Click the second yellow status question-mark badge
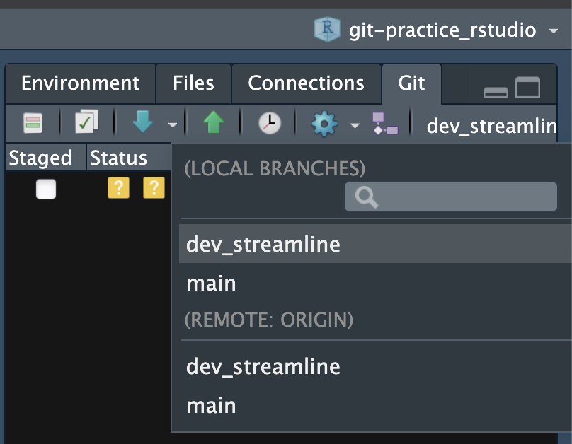 pos(154,188)
